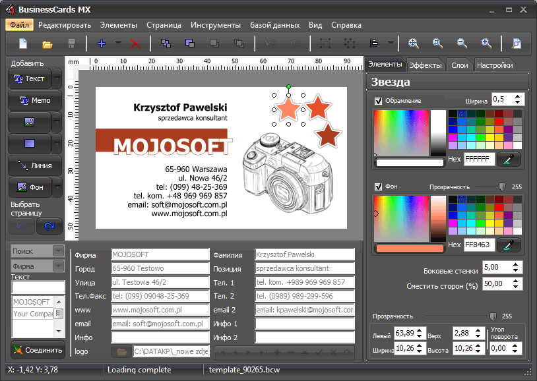
Task: Expand the rectangle shape dropdown arrow
Action: tap(57, 144)
